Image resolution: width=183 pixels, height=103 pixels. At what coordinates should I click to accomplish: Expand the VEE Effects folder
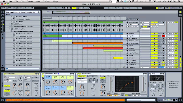click(10, 24)
